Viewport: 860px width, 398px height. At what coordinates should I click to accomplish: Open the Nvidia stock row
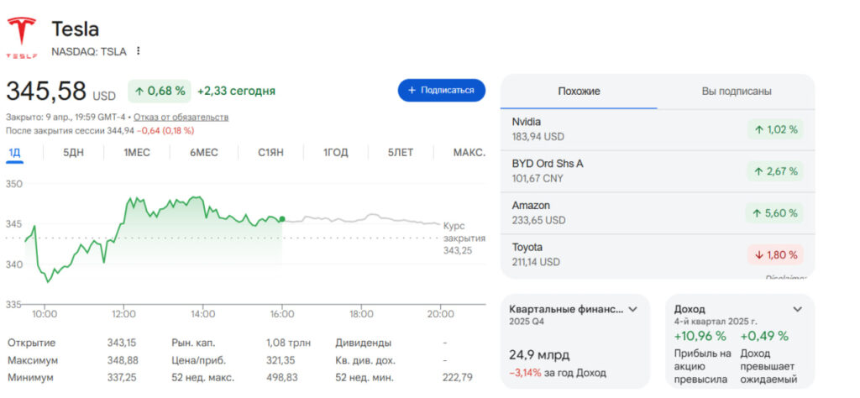(588, 129)
